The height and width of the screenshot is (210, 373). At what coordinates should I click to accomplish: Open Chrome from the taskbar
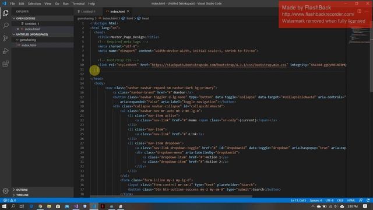pyautogui.click(x=40, y=206)
